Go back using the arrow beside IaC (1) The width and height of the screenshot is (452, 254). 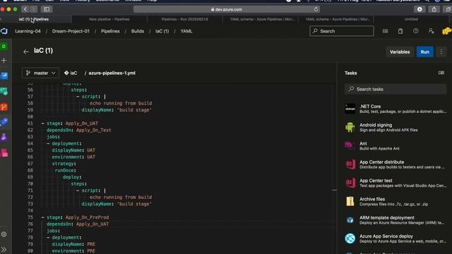[x=26, y=52]
